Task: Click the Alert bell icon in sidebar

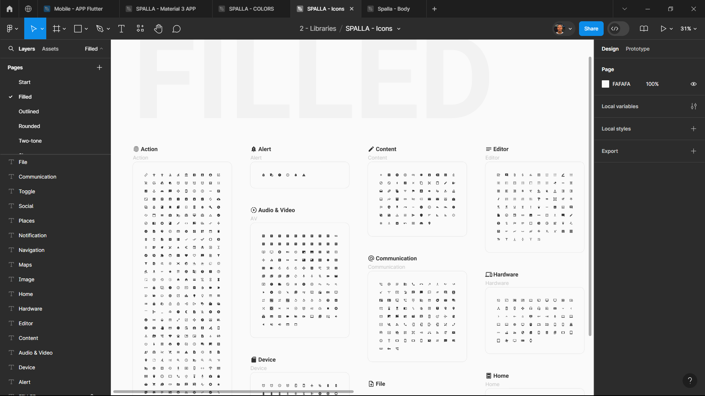Action: tap(254, 149)
